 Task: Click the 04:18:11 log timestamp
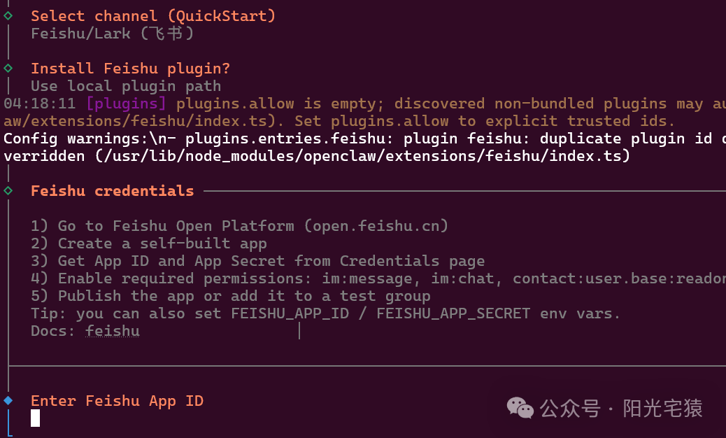tap(39, 104)
